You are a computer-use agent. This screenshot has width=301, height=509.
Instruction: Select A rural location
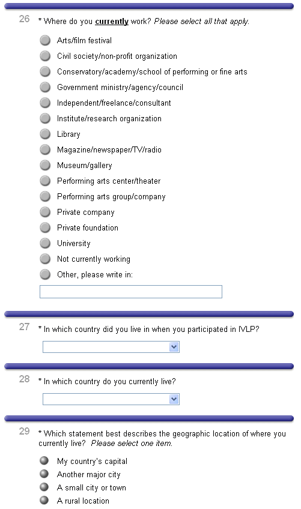point(44,500)
